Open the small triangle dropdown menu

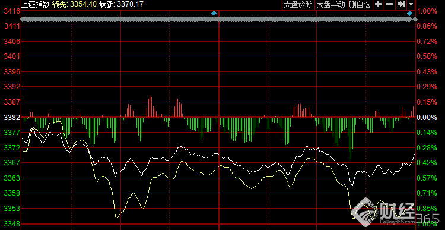pos(411,5)
